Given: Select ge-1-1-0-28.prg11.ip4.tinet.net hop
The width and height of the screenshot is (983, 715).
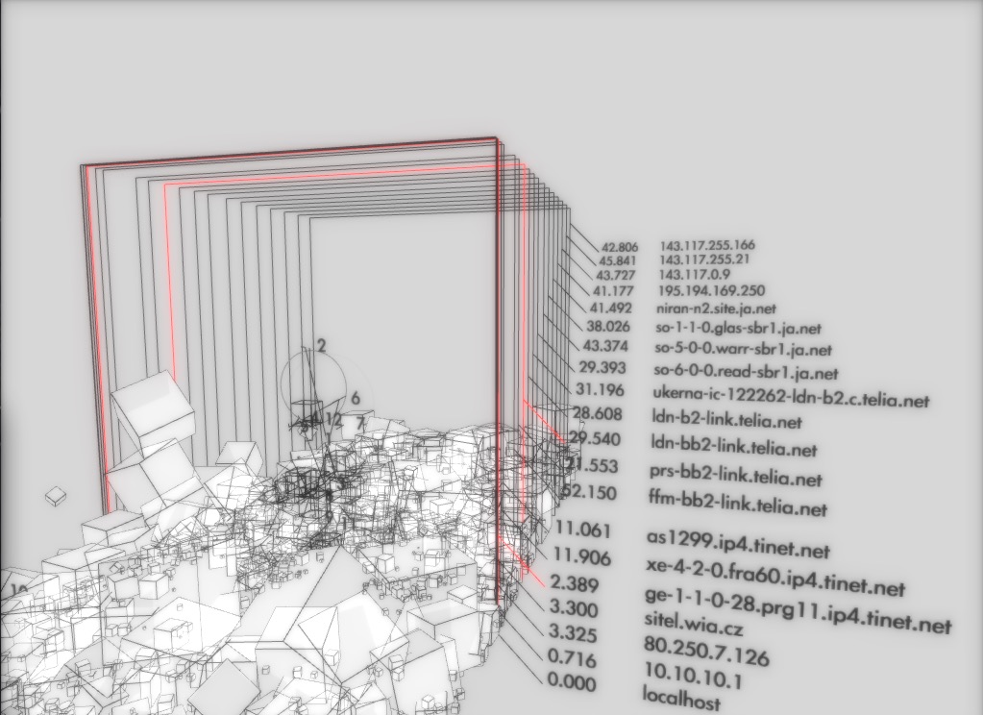Looking at the screenshot, I should pyautogui.click(x=799, y=609).
